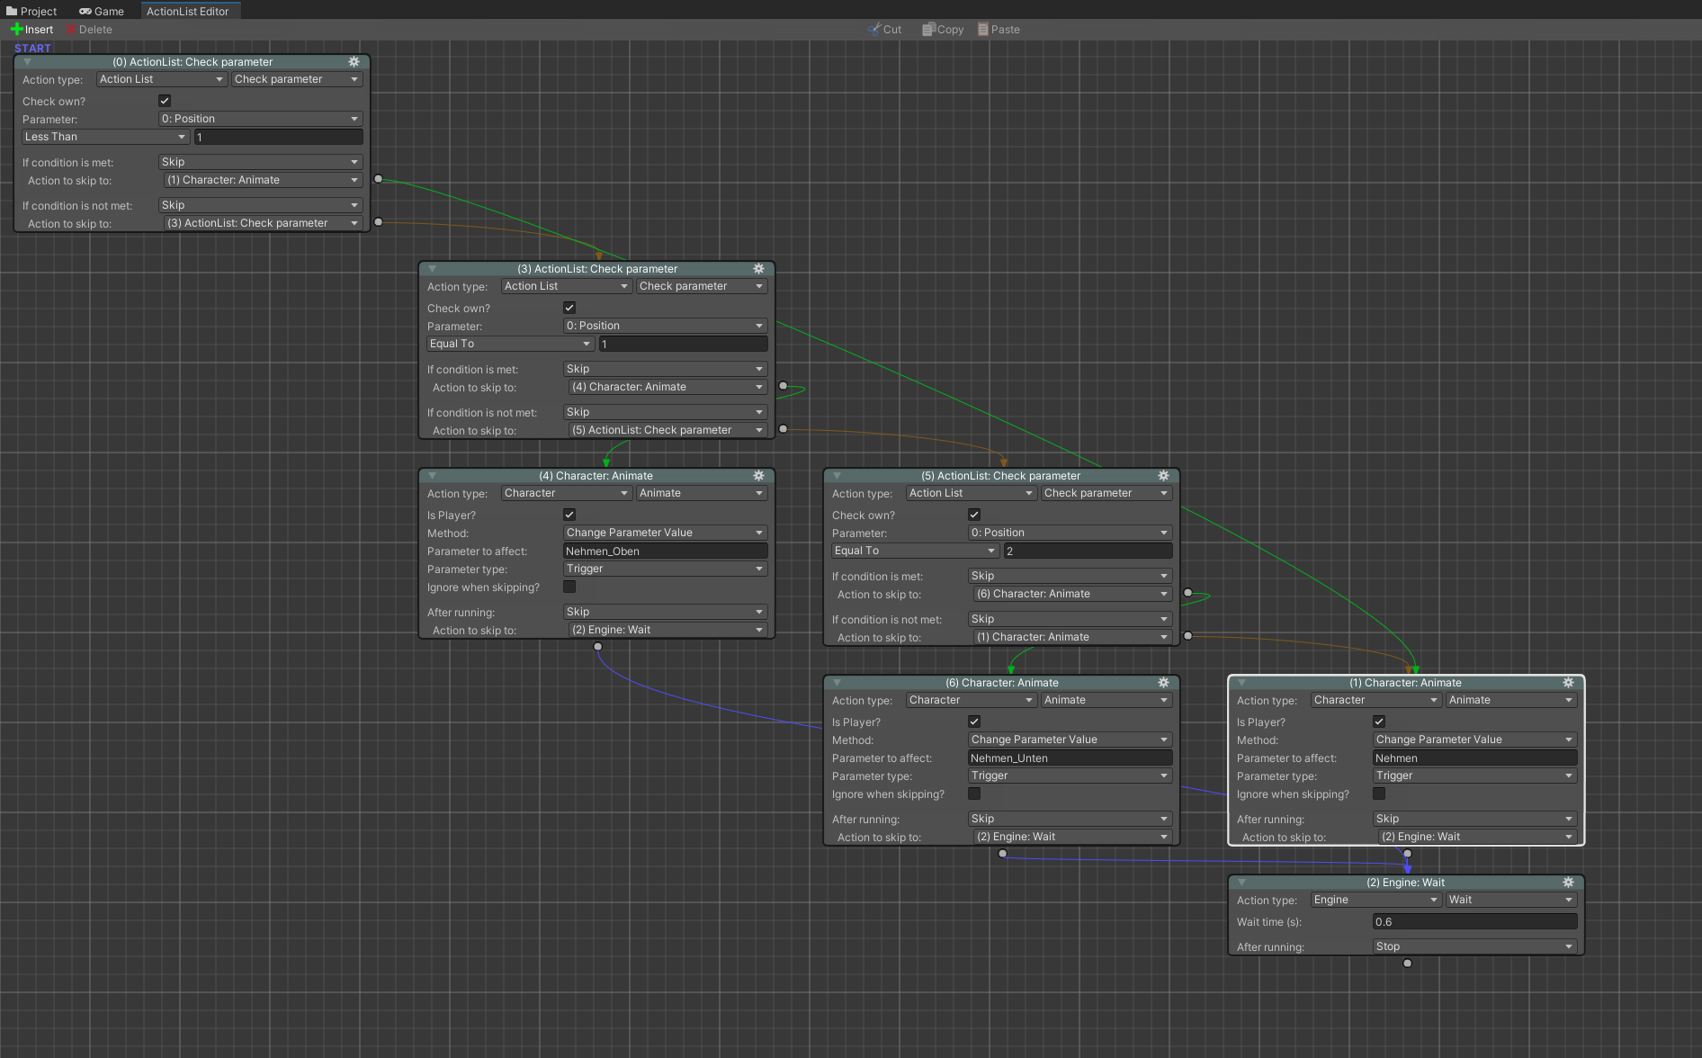Toggle Is Player? in node (4)
This screenshot has width=1702, height=1058.
pos(569,515)
